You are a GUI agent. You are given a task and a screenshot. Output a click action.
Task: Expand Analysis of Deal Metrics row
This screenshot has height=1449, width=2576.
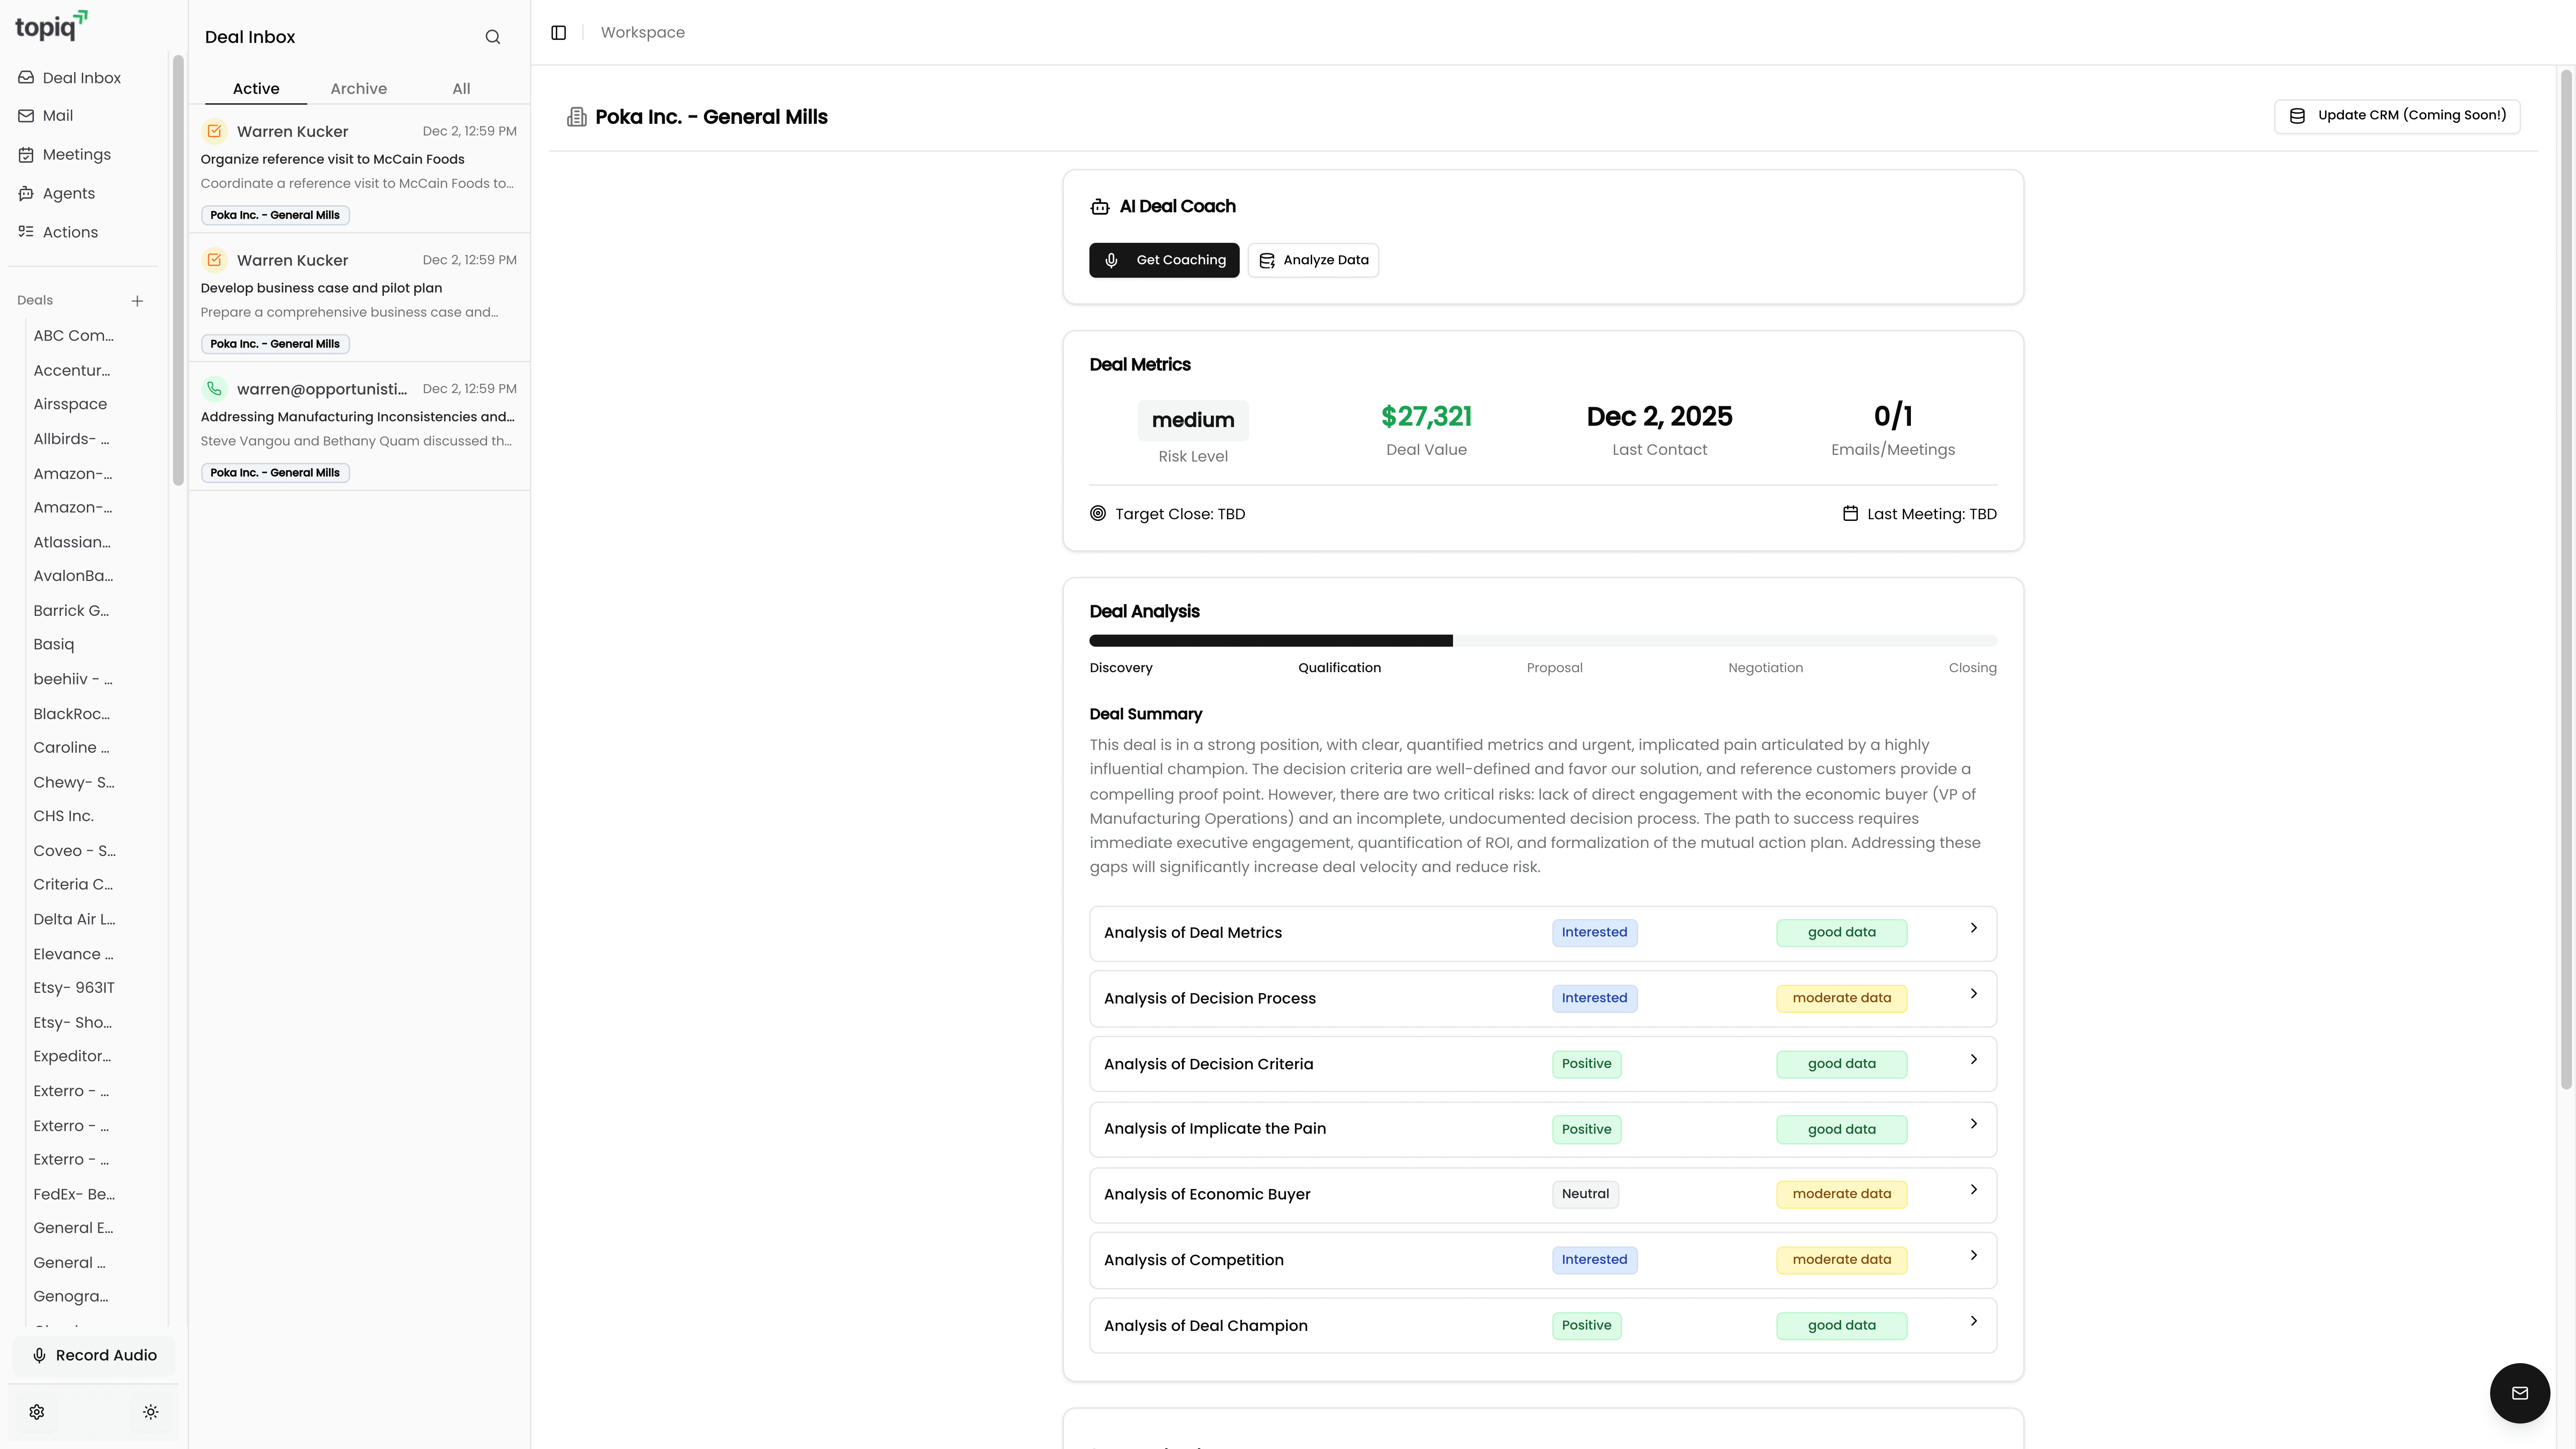pyautogui.click(x=1542, y=932)
